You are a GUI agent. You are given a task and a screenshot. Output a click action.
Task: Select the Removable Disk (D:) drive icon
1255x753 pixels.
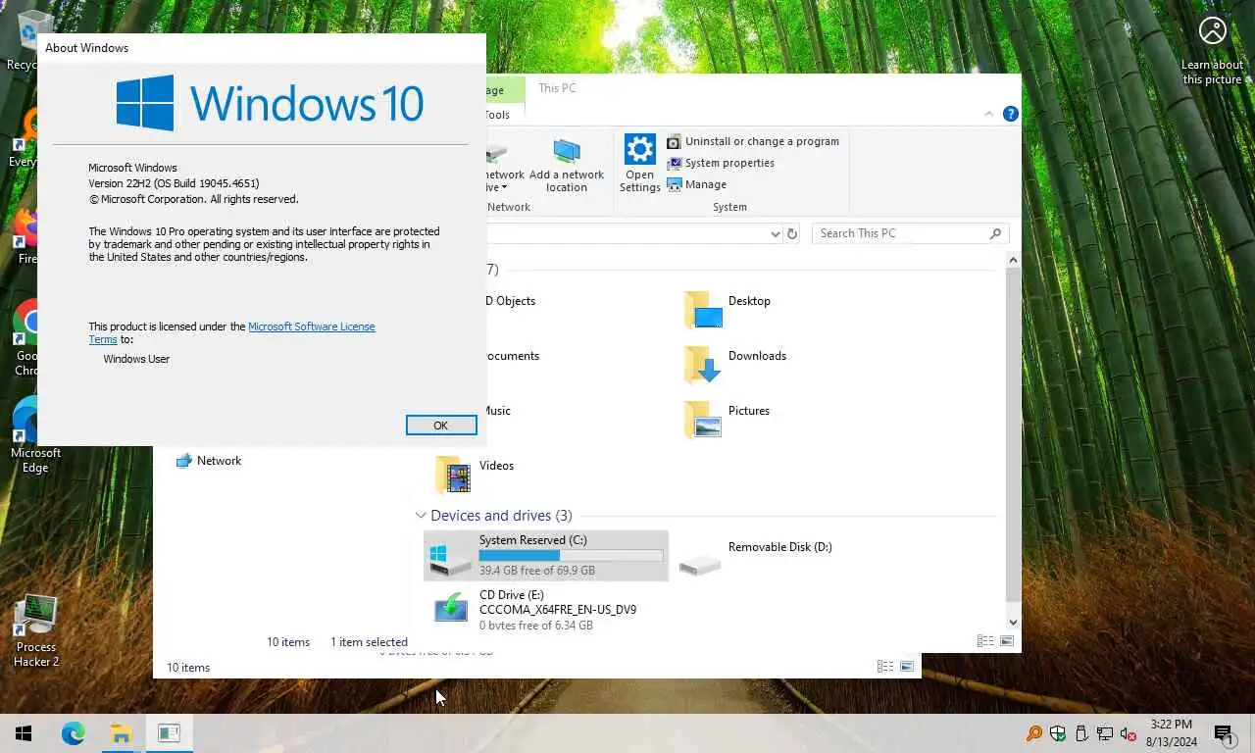tap(700, 564)
